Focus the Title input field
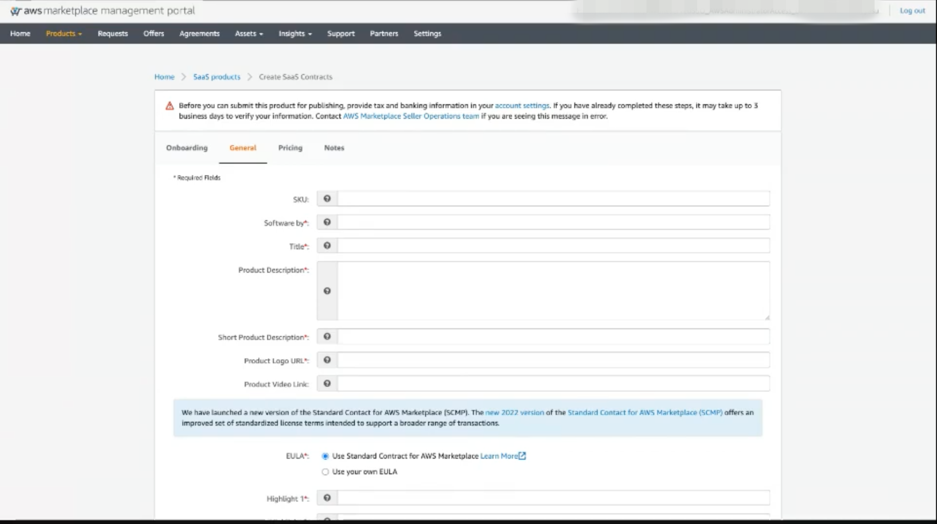 point(553,245)
